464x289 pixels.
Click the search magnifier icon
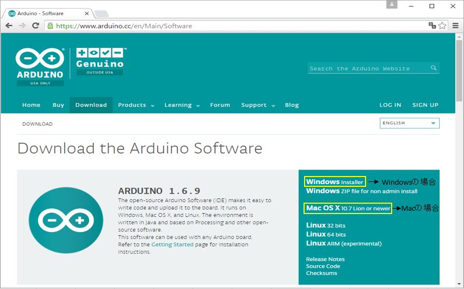pyautogui.click(x=434, y=68)
